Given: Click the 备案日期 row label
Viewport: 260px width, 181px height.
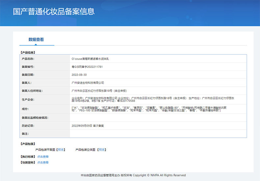Looking at the screenshot, I should click(x=28, y=75).
